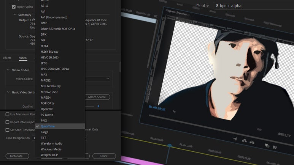The width and height of the screenshot is (294, 165).
Task: Open the Metadata... dialog button
Action: pos(17,156)
